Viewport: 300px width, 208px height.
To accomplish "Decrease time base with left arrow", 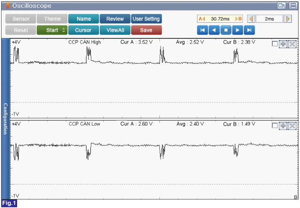I will 251,19.
